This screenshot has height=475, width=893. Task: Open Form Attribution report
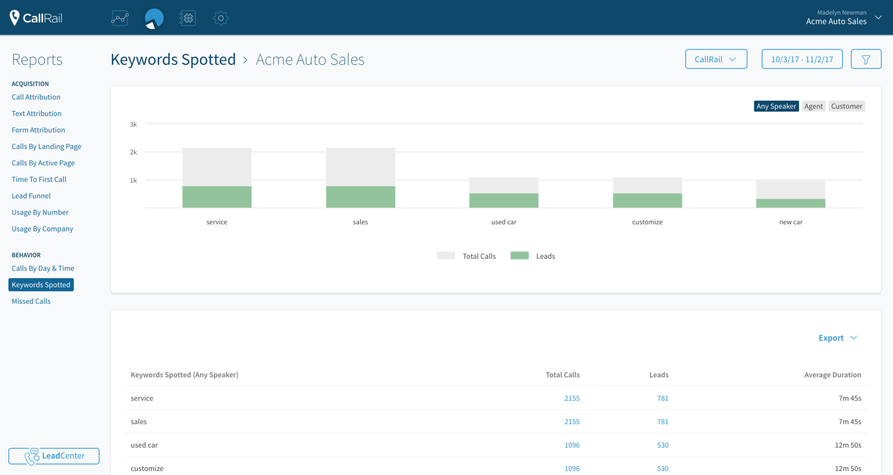(x=38, y=130)
